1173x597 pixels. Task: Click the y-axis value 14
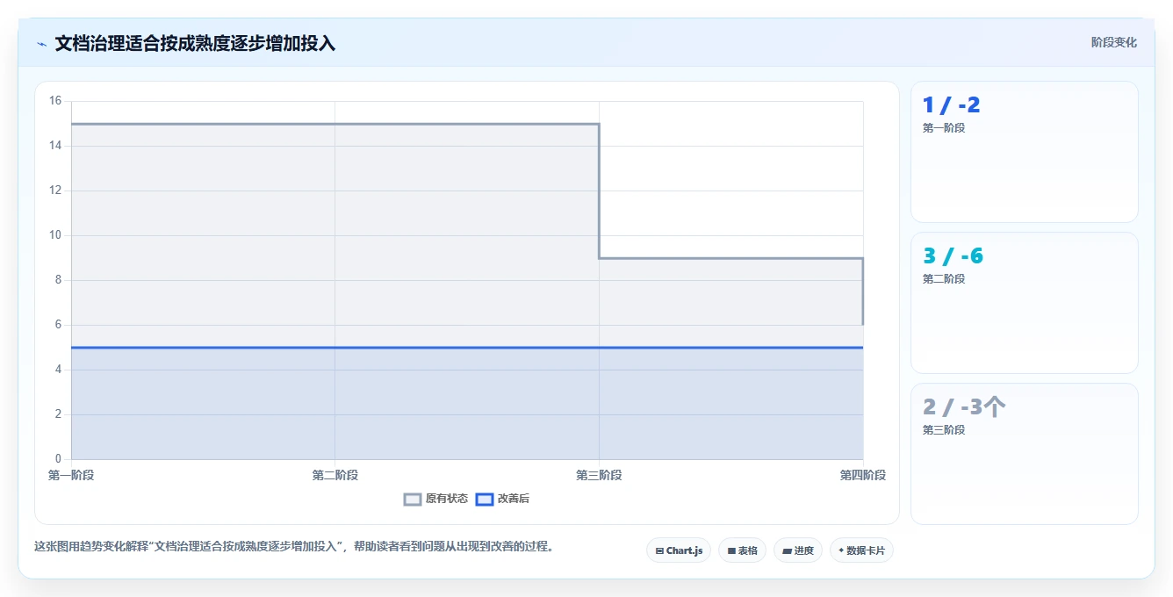click(x=55, y=146)
